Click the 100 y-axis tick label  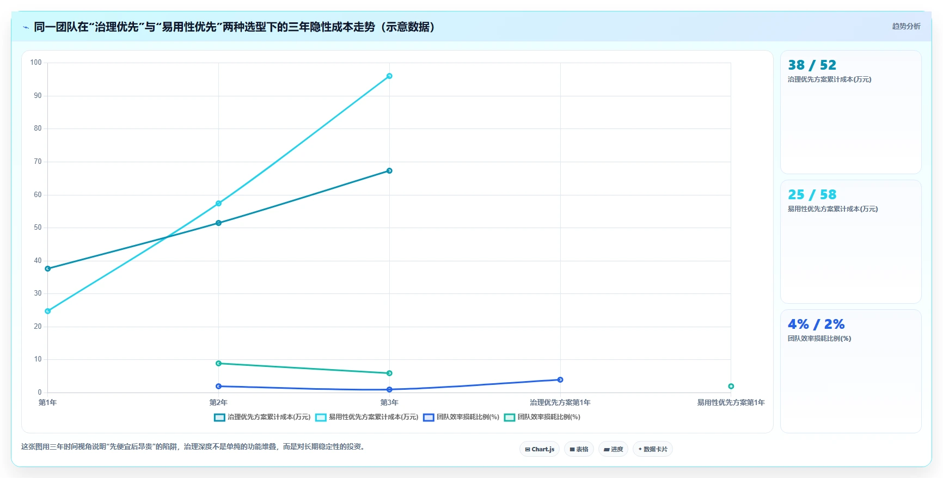click(36, 63)
